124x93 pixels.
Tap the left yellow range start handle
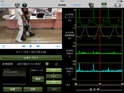click(76, 85)
